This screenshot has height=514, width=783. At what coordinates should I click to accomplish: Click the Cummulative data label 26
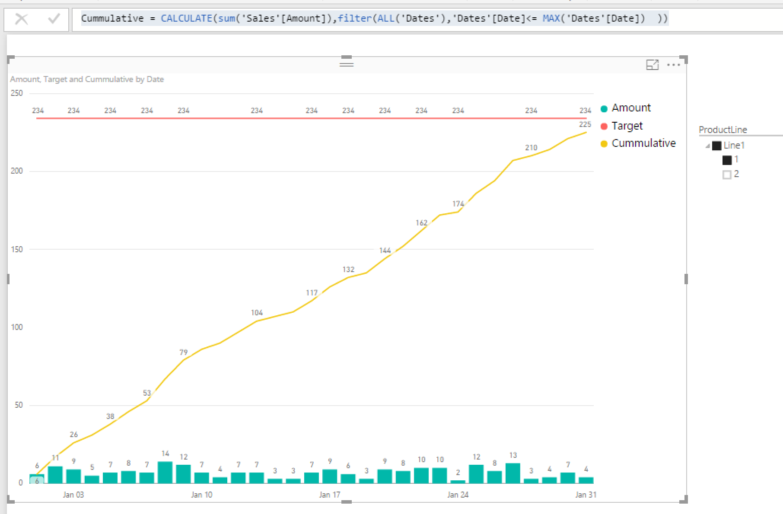coord(74,435)
